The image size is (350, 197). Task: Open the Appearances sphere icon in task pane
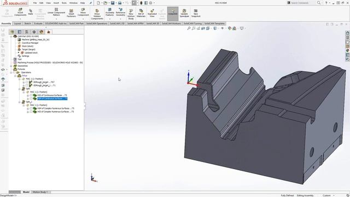coord(348,50)
